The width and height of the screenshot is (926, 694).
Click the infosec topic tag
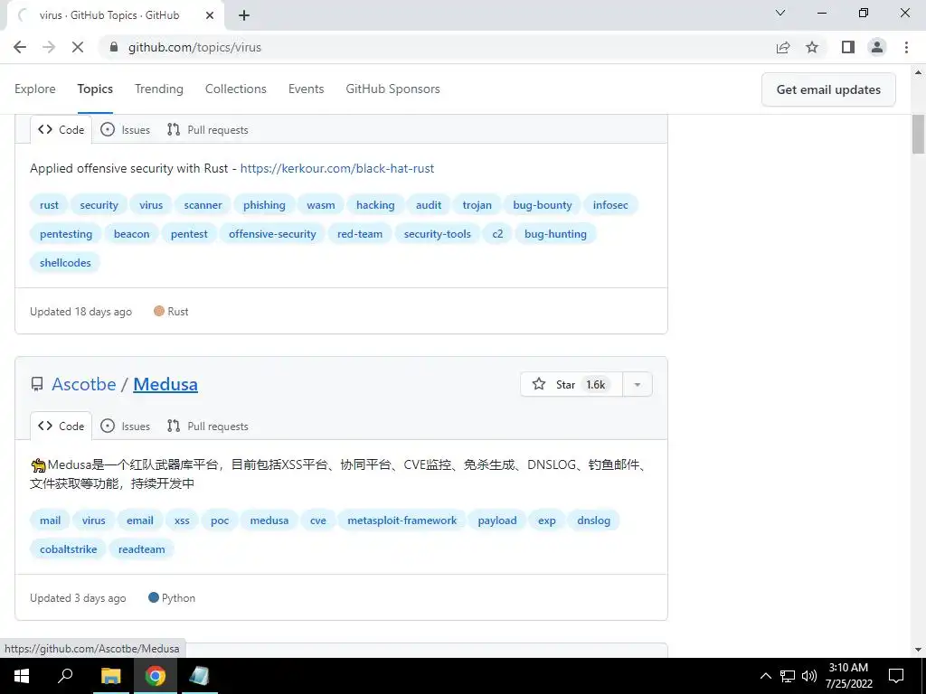click(610, 205)
